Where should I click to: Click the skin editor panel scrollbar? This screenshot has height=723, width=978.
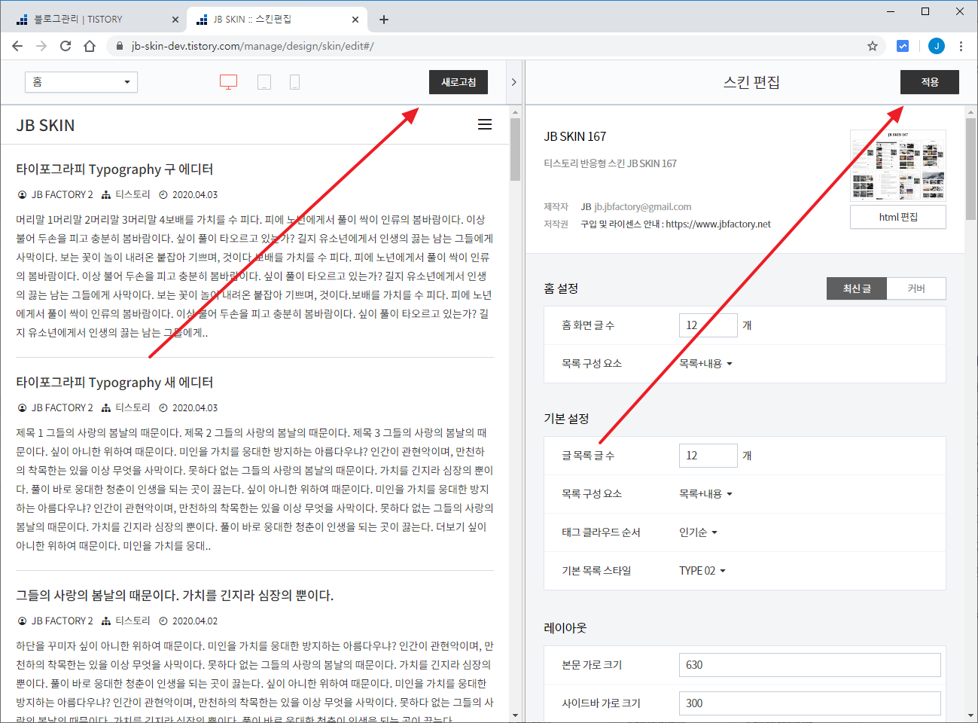(970, 167)
